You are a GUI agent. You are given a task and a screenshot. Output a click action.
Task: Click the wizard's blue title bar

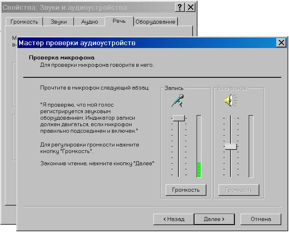pyautogui.click(x=142, y=43)
